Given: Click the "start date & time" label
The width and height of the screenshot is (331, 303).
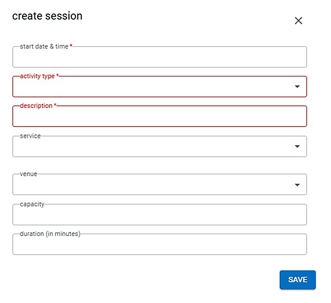Looking at the screenshot, I should (x=44, y=47).
